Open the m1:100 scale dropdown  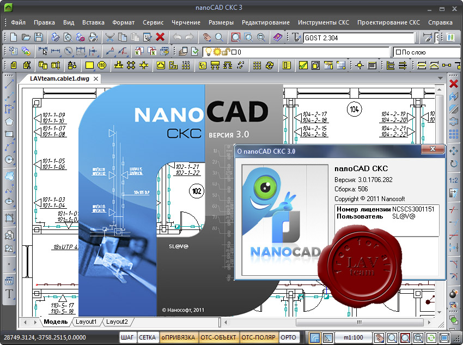tap(354, 337)
